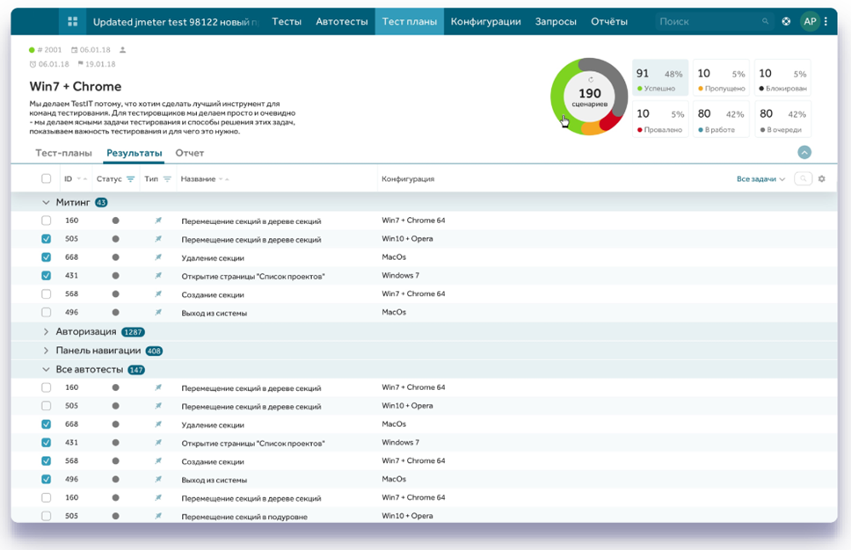Uncheck the Митинг row 431 checkbox

pos(46,276)
